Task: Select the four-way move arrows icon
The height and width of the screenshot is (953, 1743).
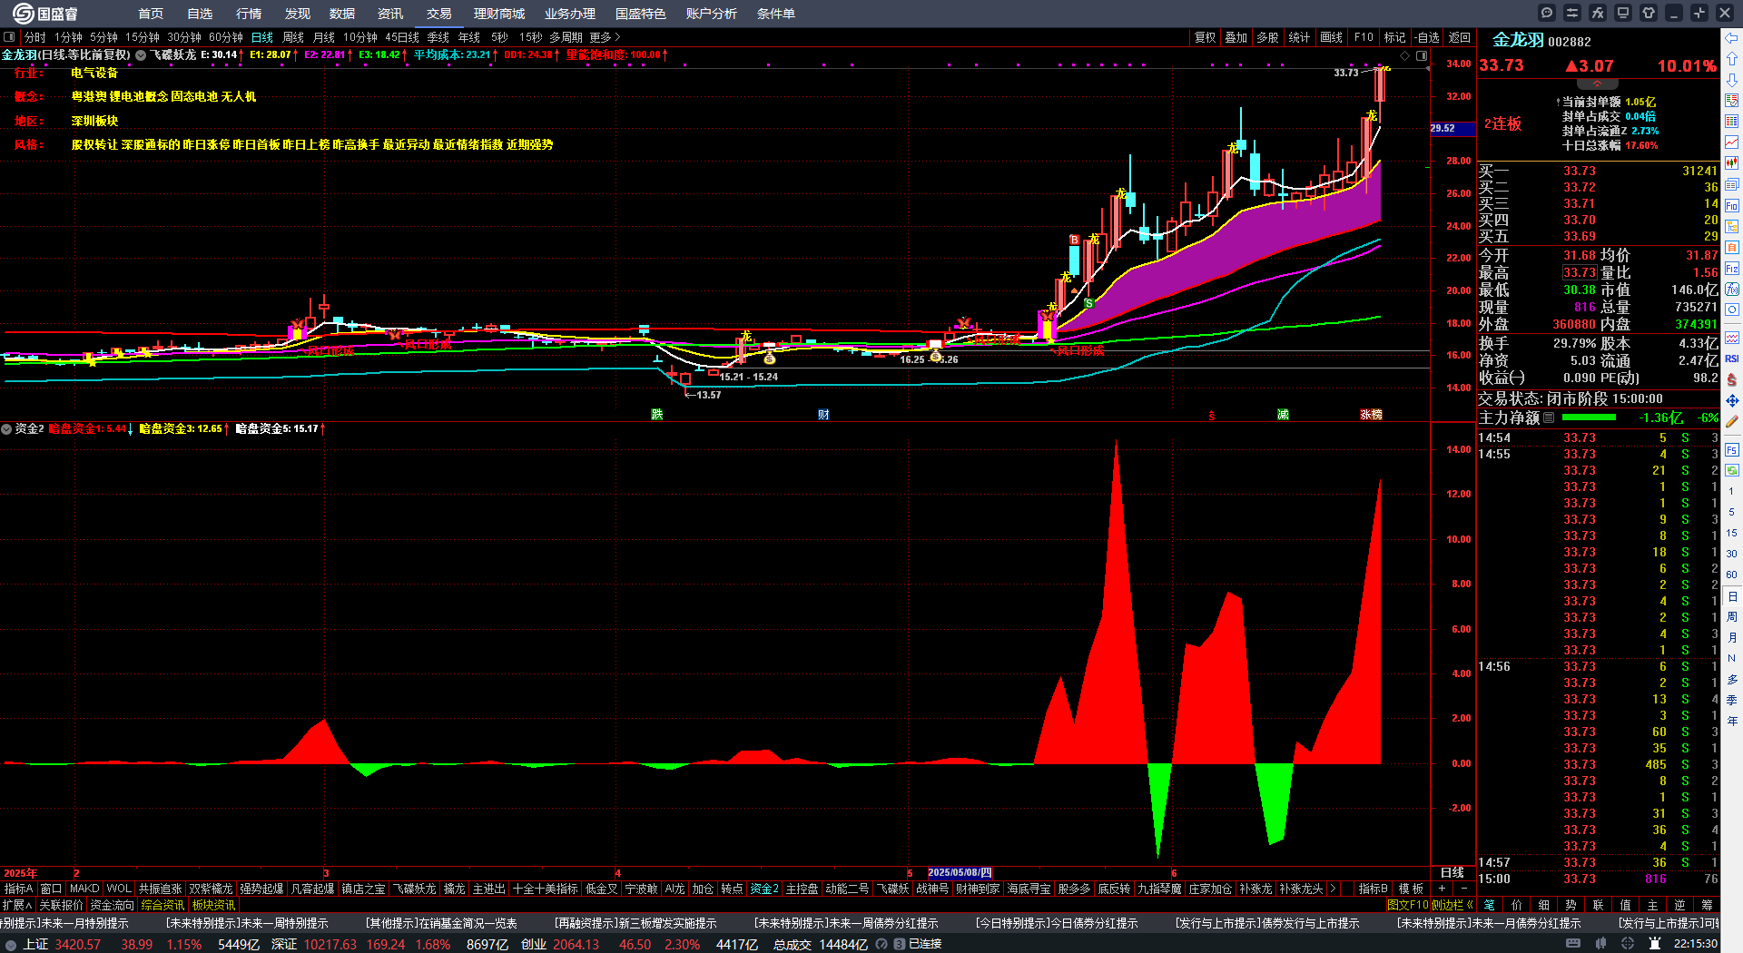Action: [x=1732, y=400]
